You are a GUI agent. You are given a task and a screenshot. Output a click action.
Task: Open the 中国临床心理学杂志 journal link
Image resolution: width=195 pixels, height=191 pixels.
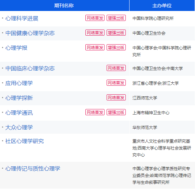click(30, 69)
